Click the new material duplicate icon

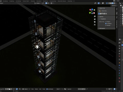83,89
